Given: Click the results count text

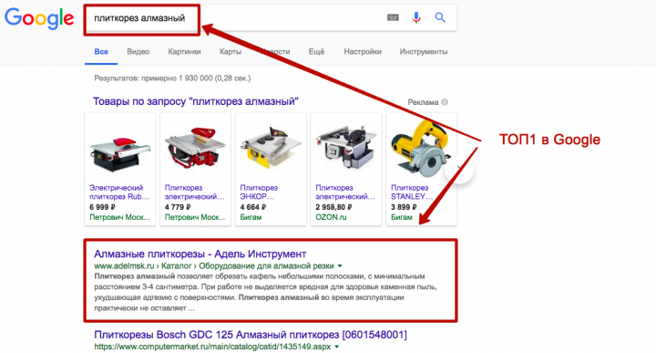Looking at the screenshot, I should [x=172, y=78].
